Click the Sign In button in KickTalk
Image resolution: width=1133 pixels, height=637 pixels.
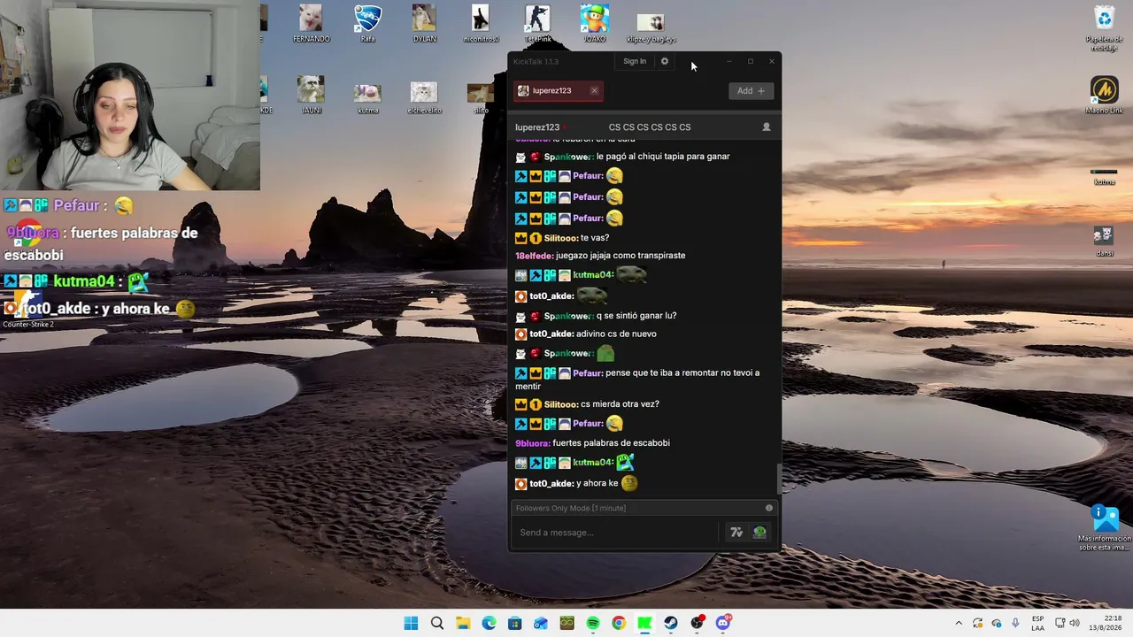(x=635, y=61)
